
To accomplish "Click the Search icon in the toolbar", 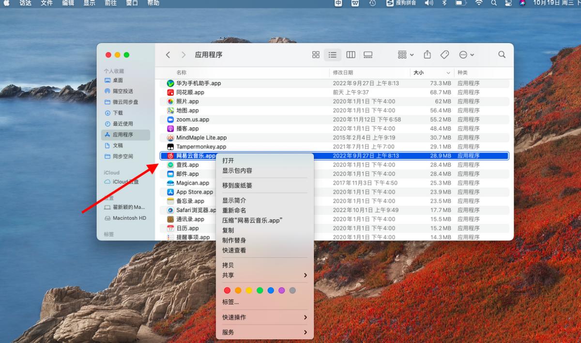I will [x=502, y=55].
